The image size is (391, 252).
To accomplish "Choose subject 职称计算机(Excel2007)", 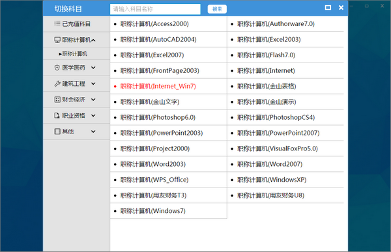I will click(152, 55).
